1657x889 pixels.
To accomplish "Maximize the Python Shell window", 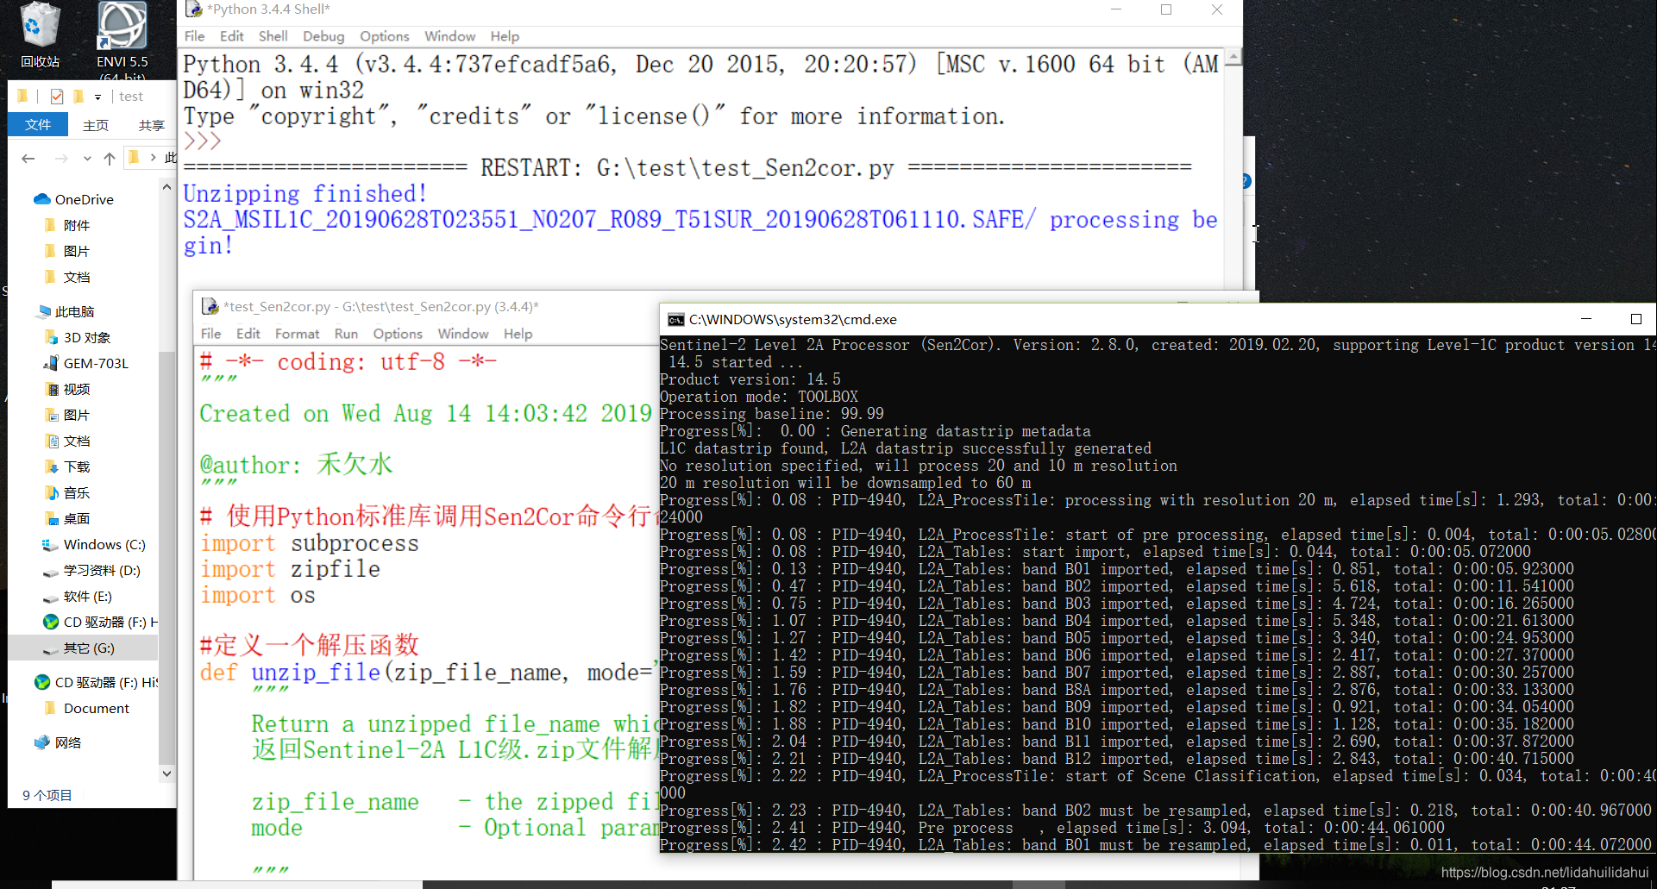I will [1166, 9].
